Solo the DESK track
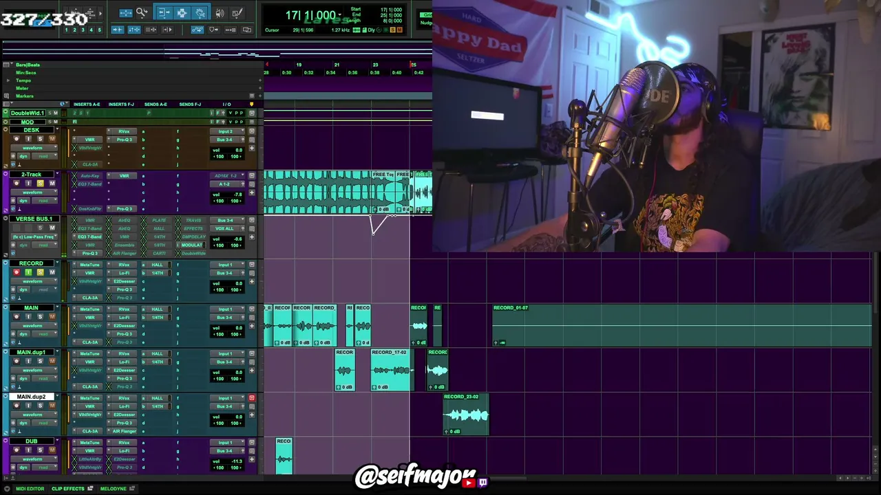881x495 pixels. pos(40,139)
